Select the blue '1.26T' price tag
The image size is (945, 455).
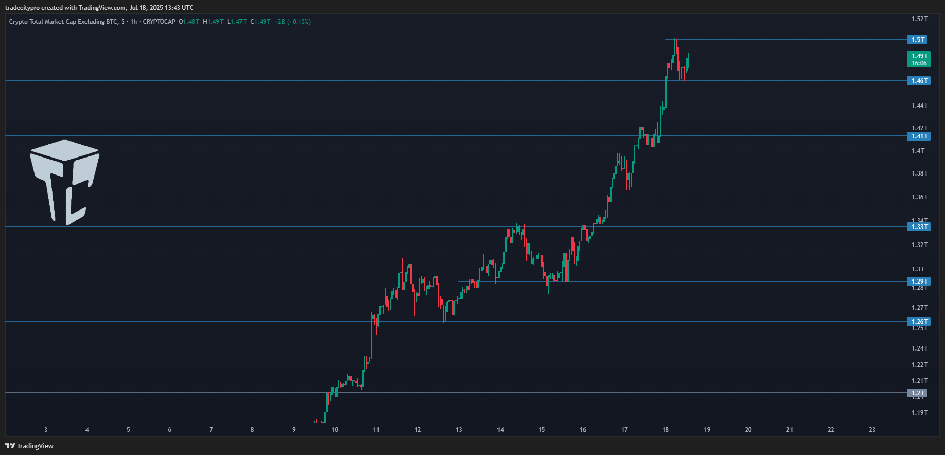[x=919, y=322]
